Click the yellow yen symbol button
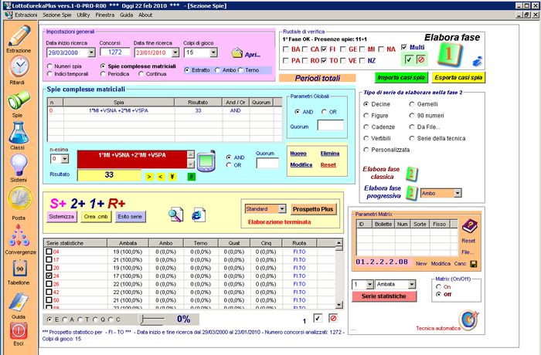This screenshot has height=355, width=541. pos(172,177)
